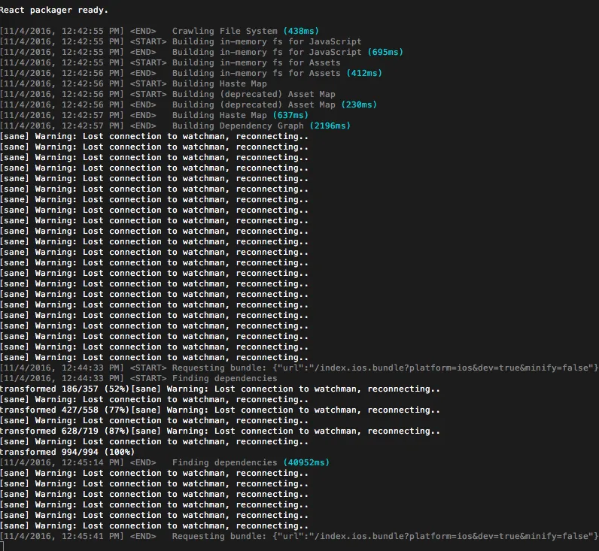Click the cyan "(695ms)" timing value
Screen dimensions: 599x551
point(385,52)
